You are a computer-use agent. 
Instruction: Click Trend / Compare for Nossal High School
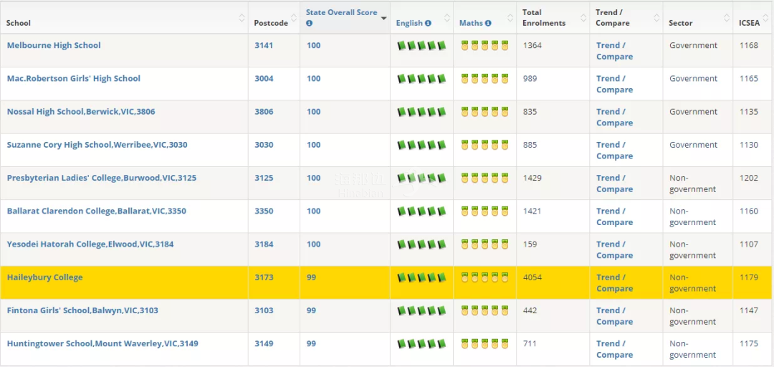pos(615,117)
